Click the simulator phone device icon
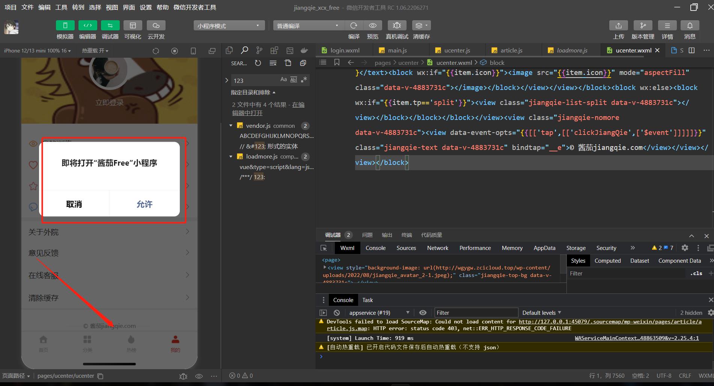 pyautogui.click(x=193, y=51)
